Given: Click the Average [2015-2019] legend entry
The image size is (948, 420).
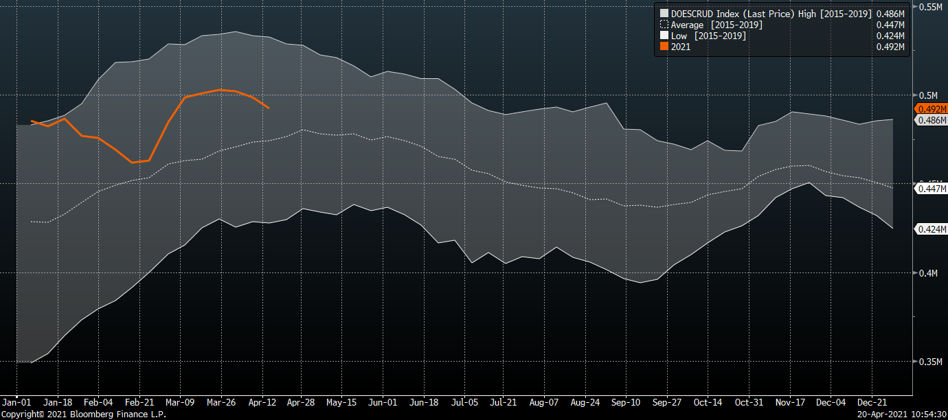Looking at the screenshot, I should coord(716,25).
